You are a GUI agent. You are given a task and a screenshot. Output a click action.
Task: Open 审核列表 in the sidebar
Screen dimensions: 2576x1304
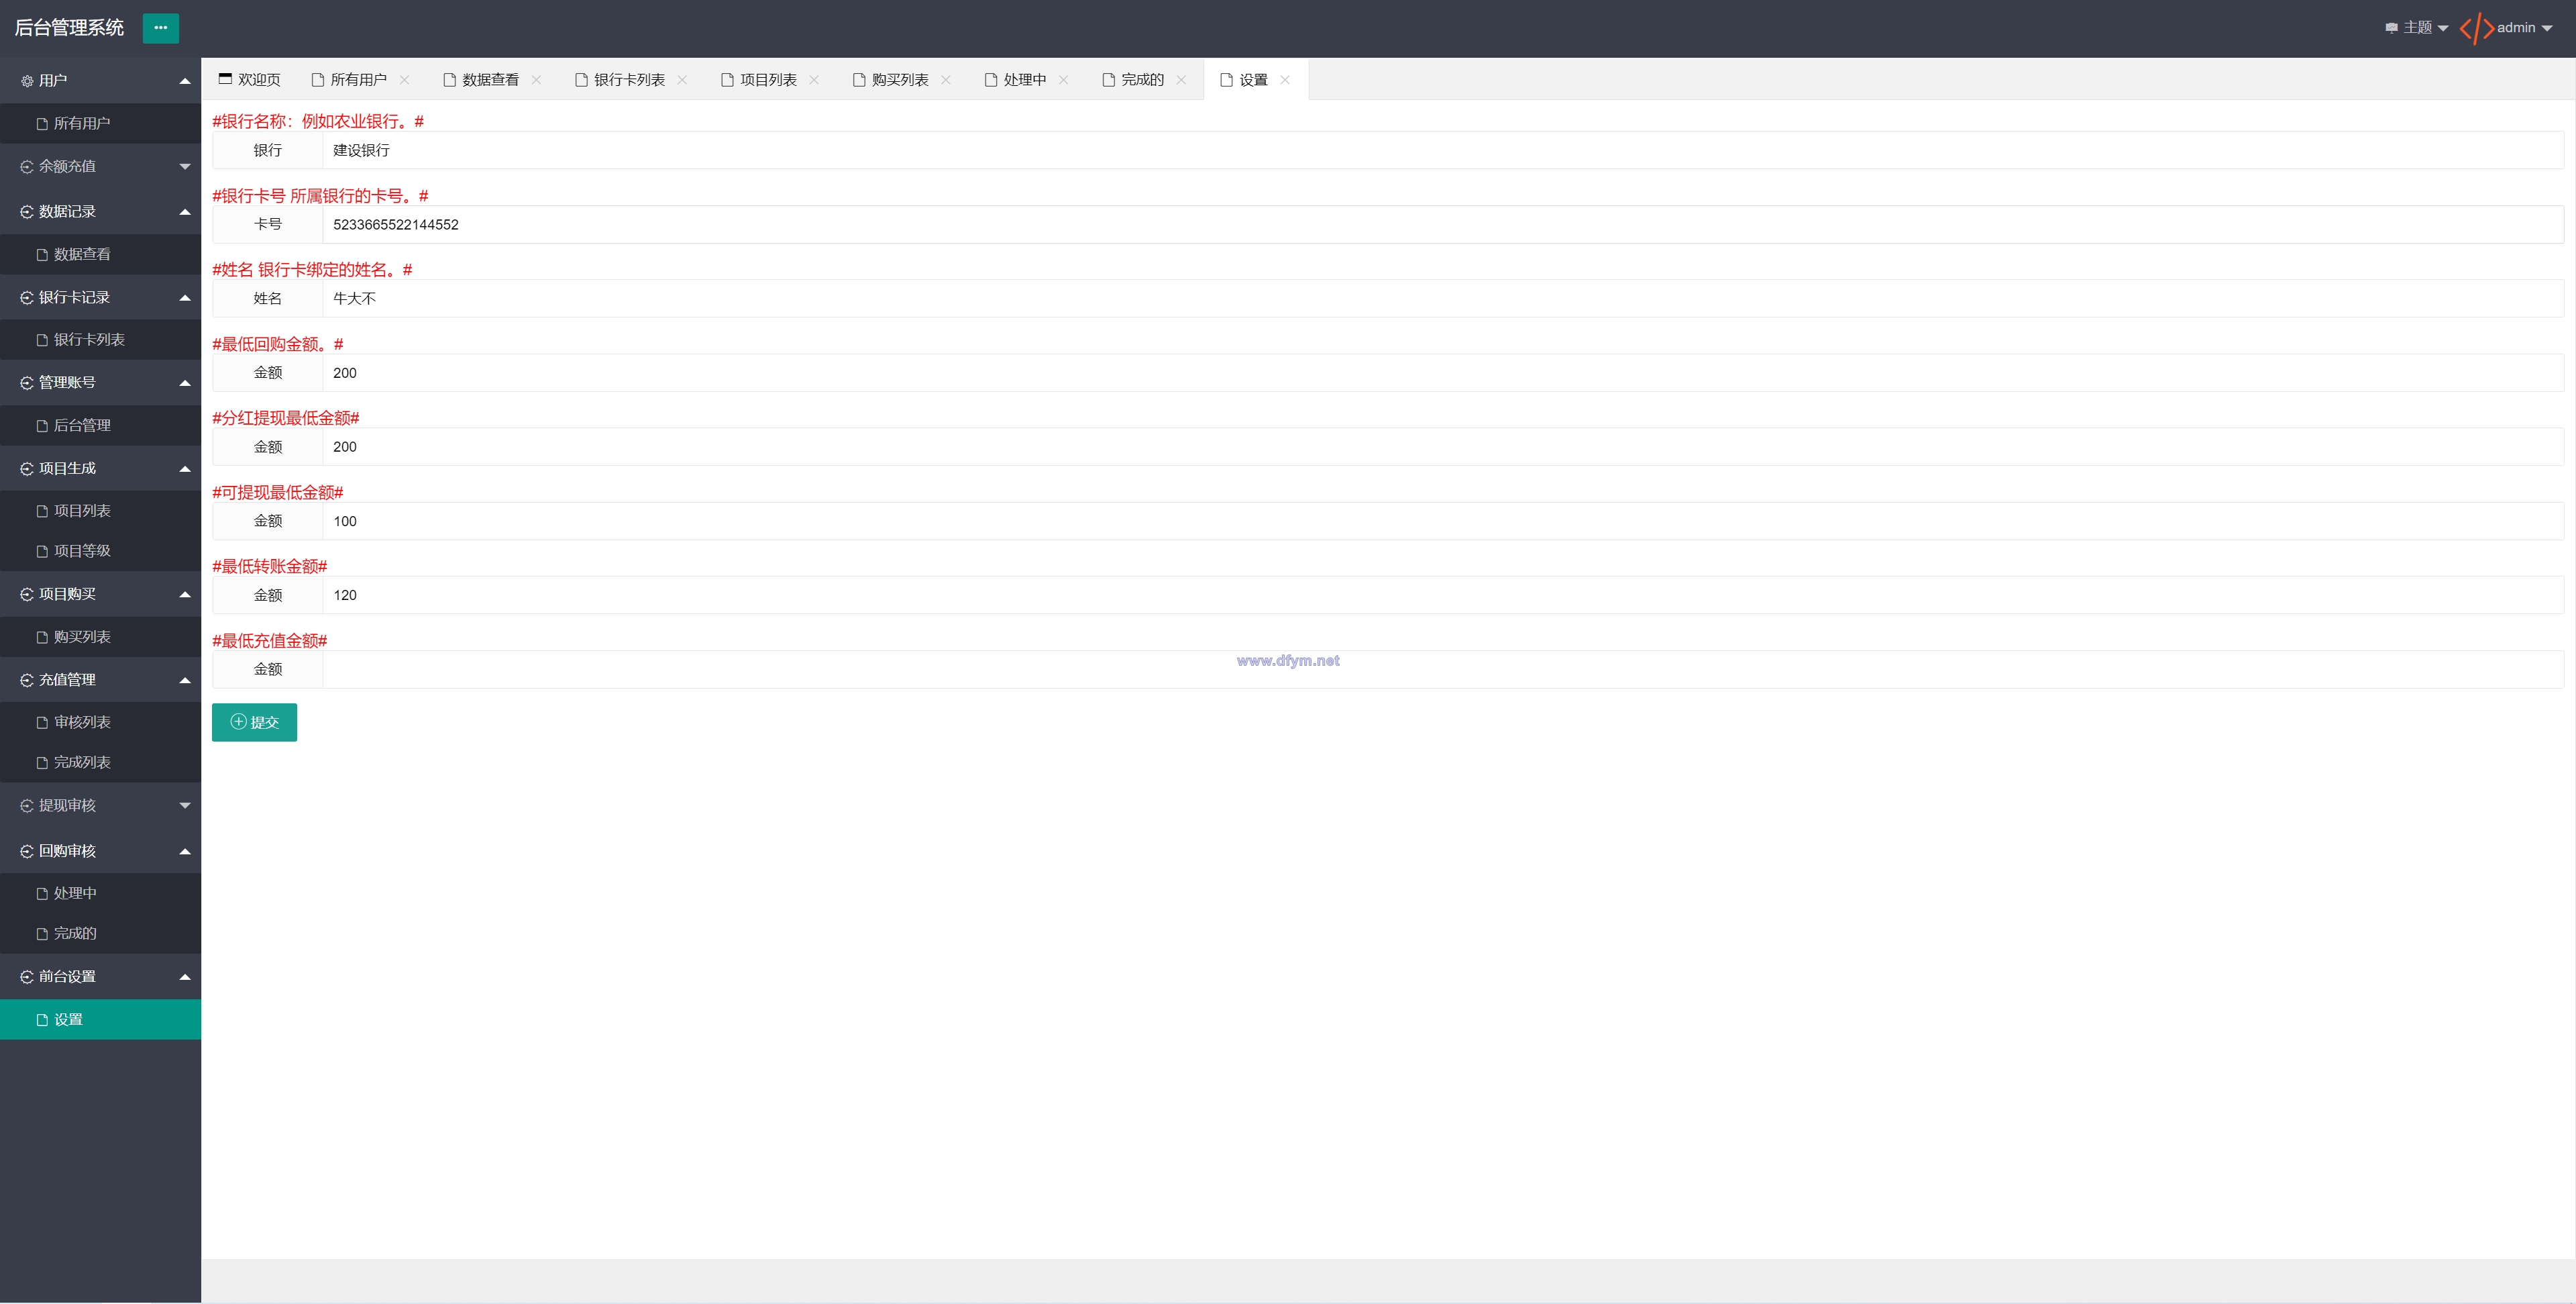(100, 723)
